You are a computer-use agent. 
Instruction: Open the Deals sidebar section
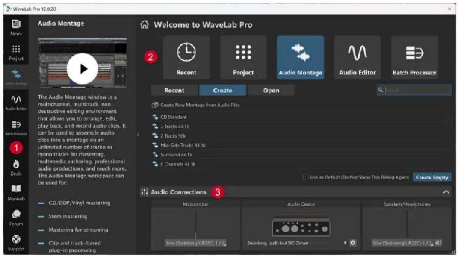click(16, 168)
